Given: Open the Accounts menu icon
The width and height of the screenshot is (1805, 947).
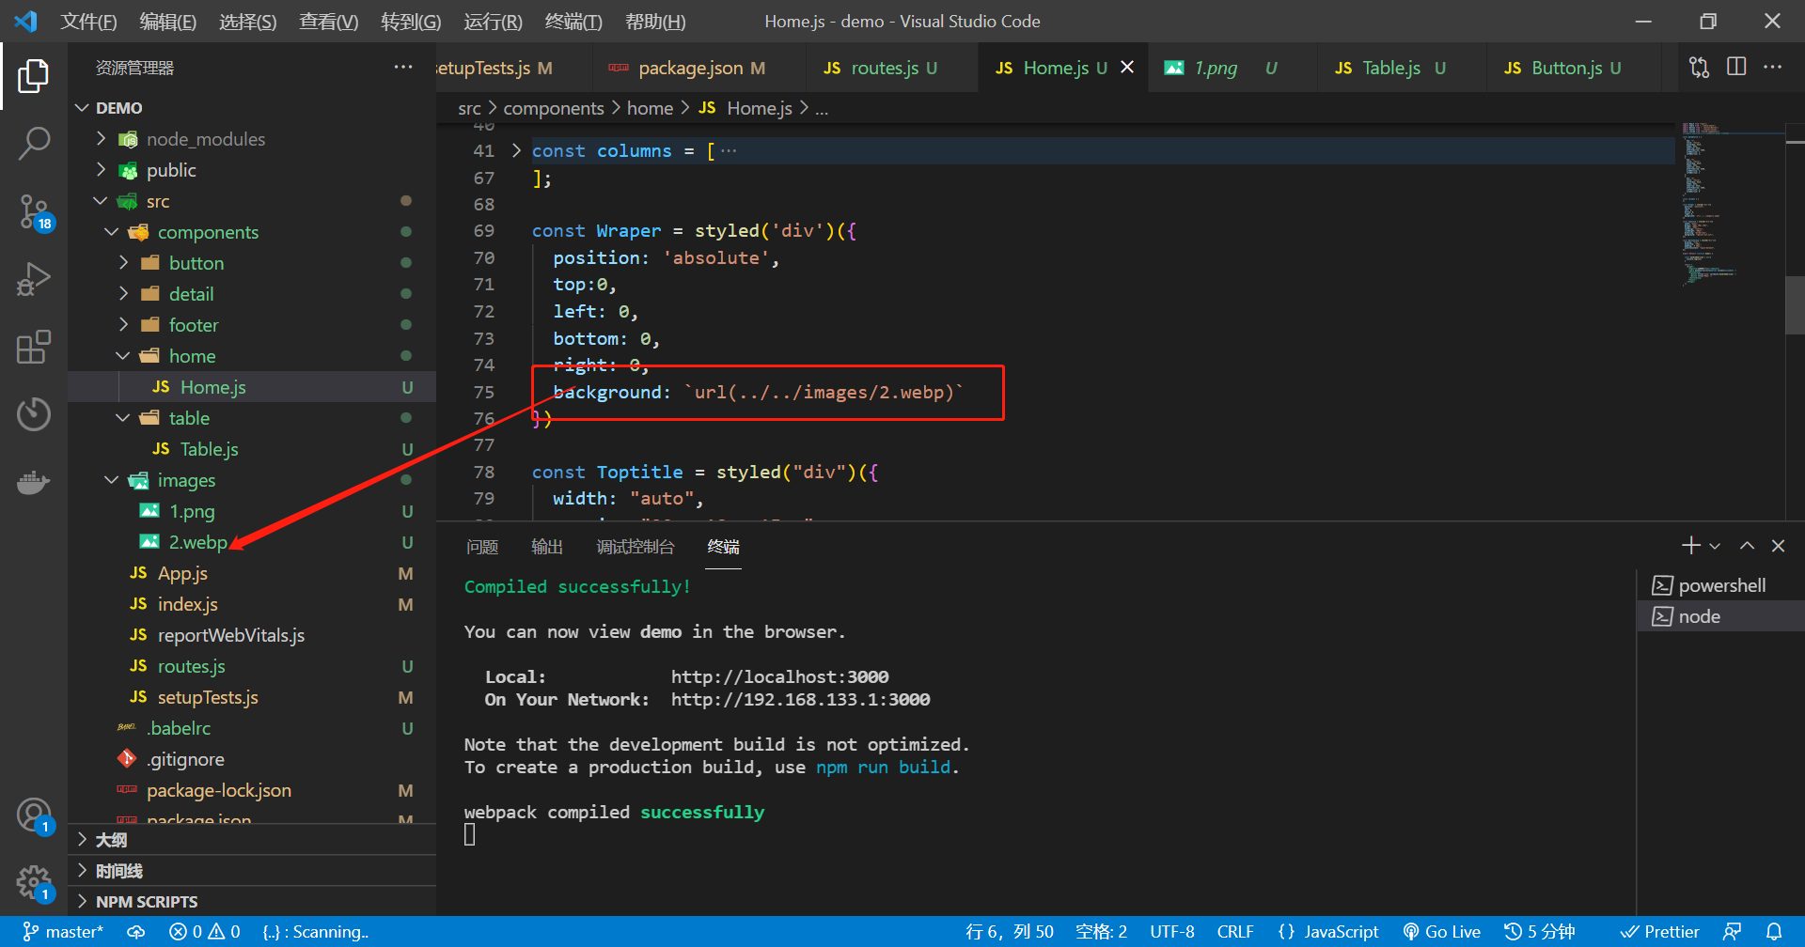Looking at the screenshot, I should click(x=35, y=815).
